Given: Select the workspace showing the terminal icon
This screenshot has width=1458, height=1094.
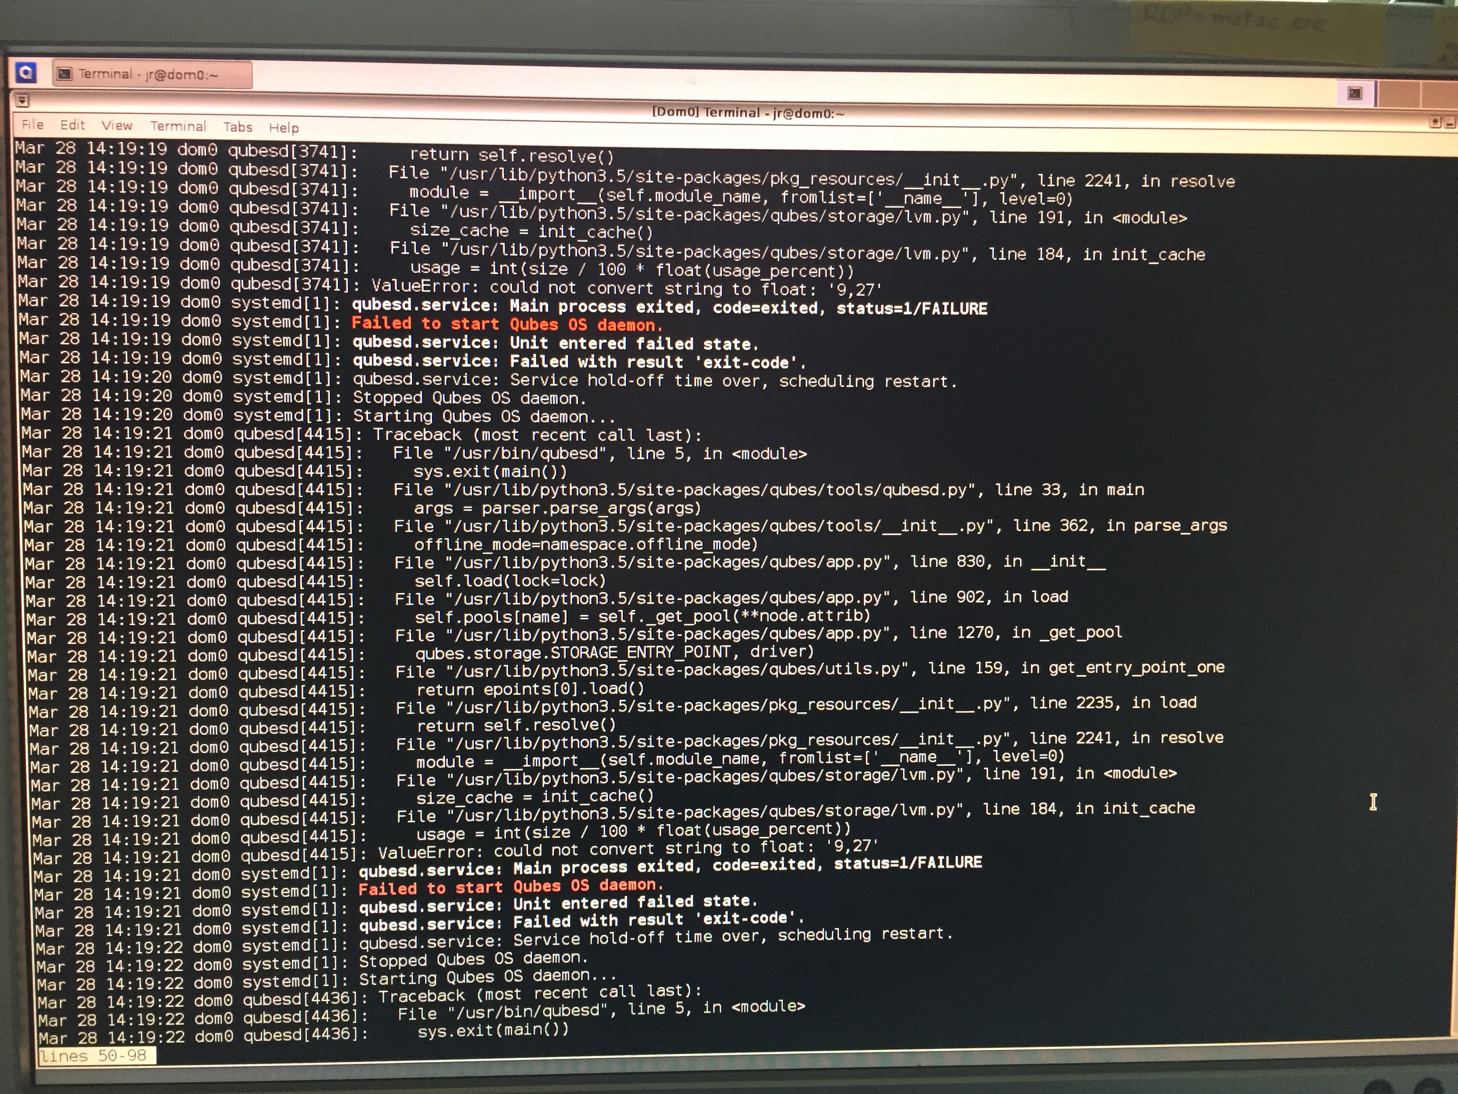Looking at the screenshot, I should tap(1355, 93).
